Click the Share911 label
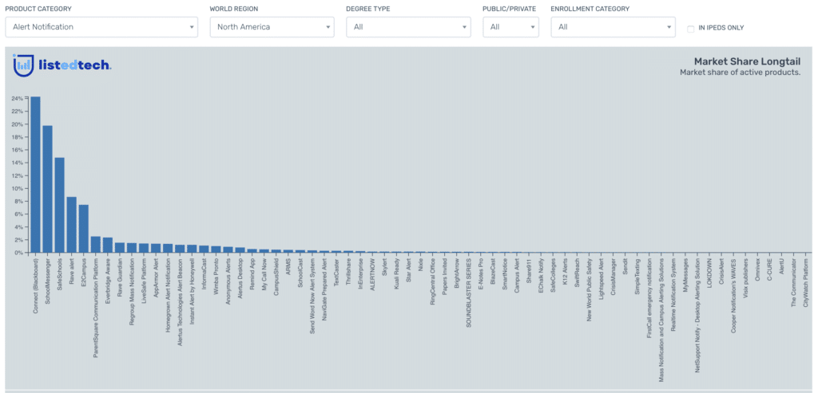 pos(528,270)
